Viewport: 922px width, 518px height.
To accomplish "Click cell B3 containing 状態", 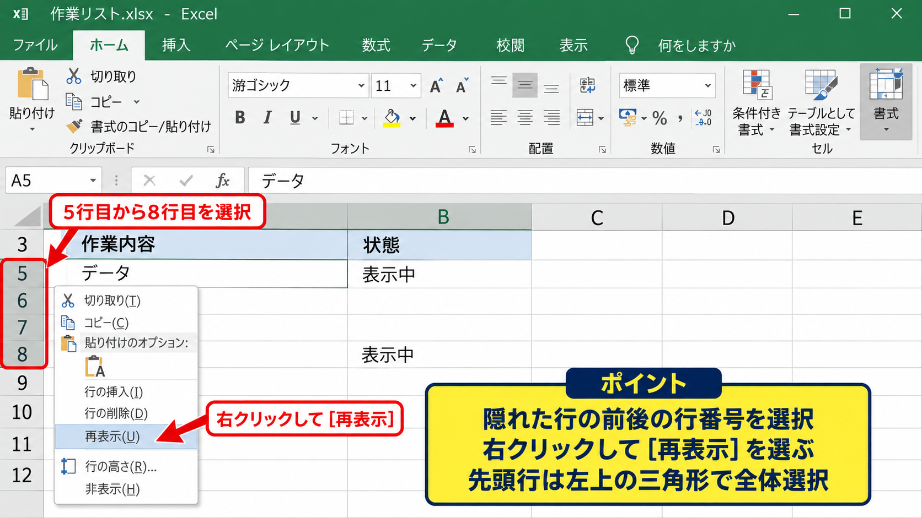I will (439, 245).
